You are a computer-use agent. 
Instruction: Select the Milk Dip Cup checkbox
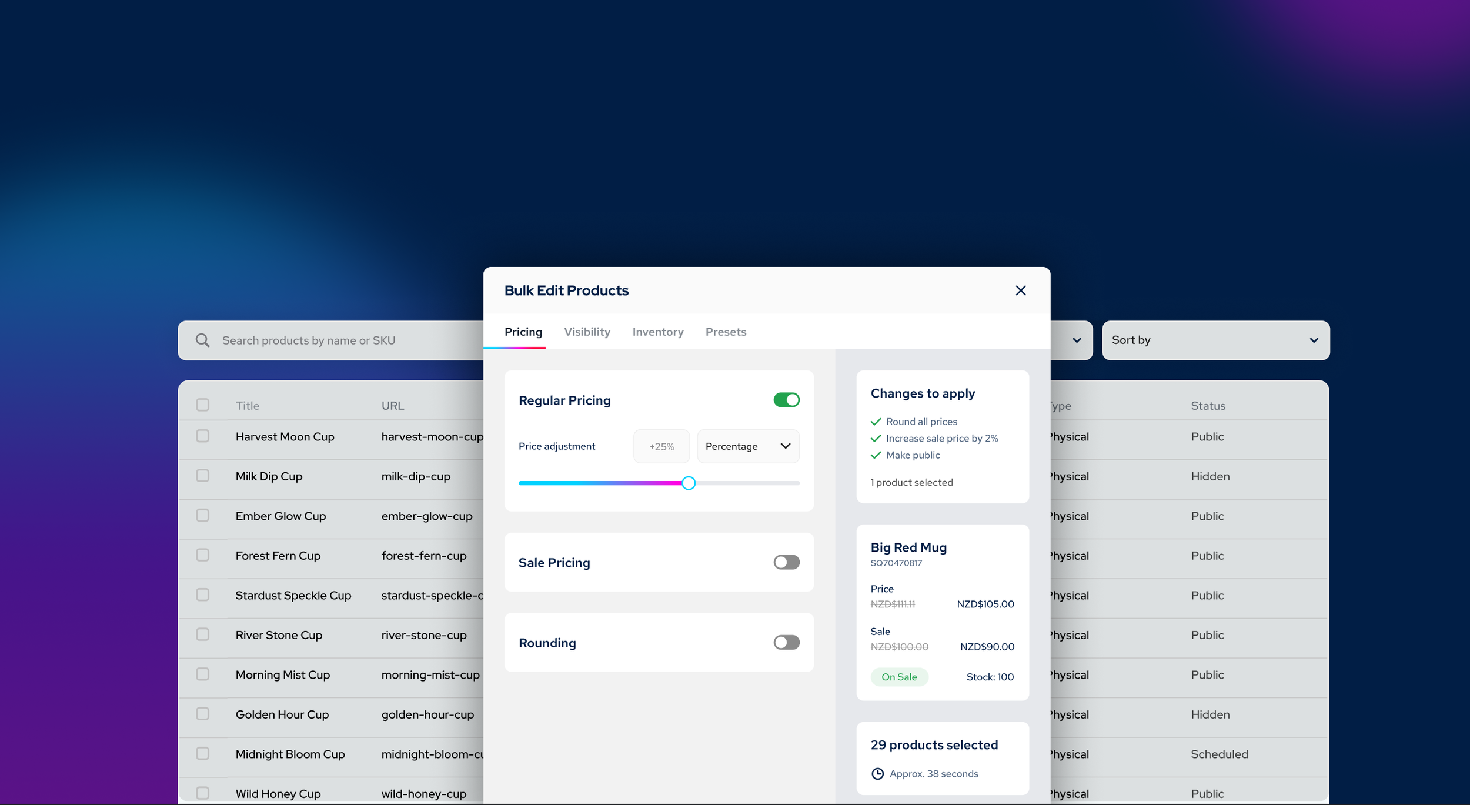pyautogui.click(x=203, y=476)
